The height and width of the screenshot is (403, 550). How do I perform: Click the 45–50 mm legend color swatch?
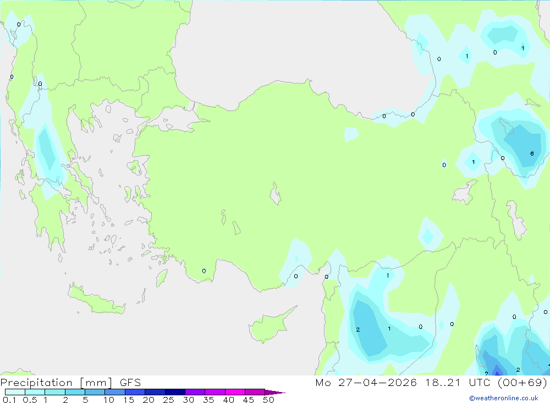[x=255, y=392]
